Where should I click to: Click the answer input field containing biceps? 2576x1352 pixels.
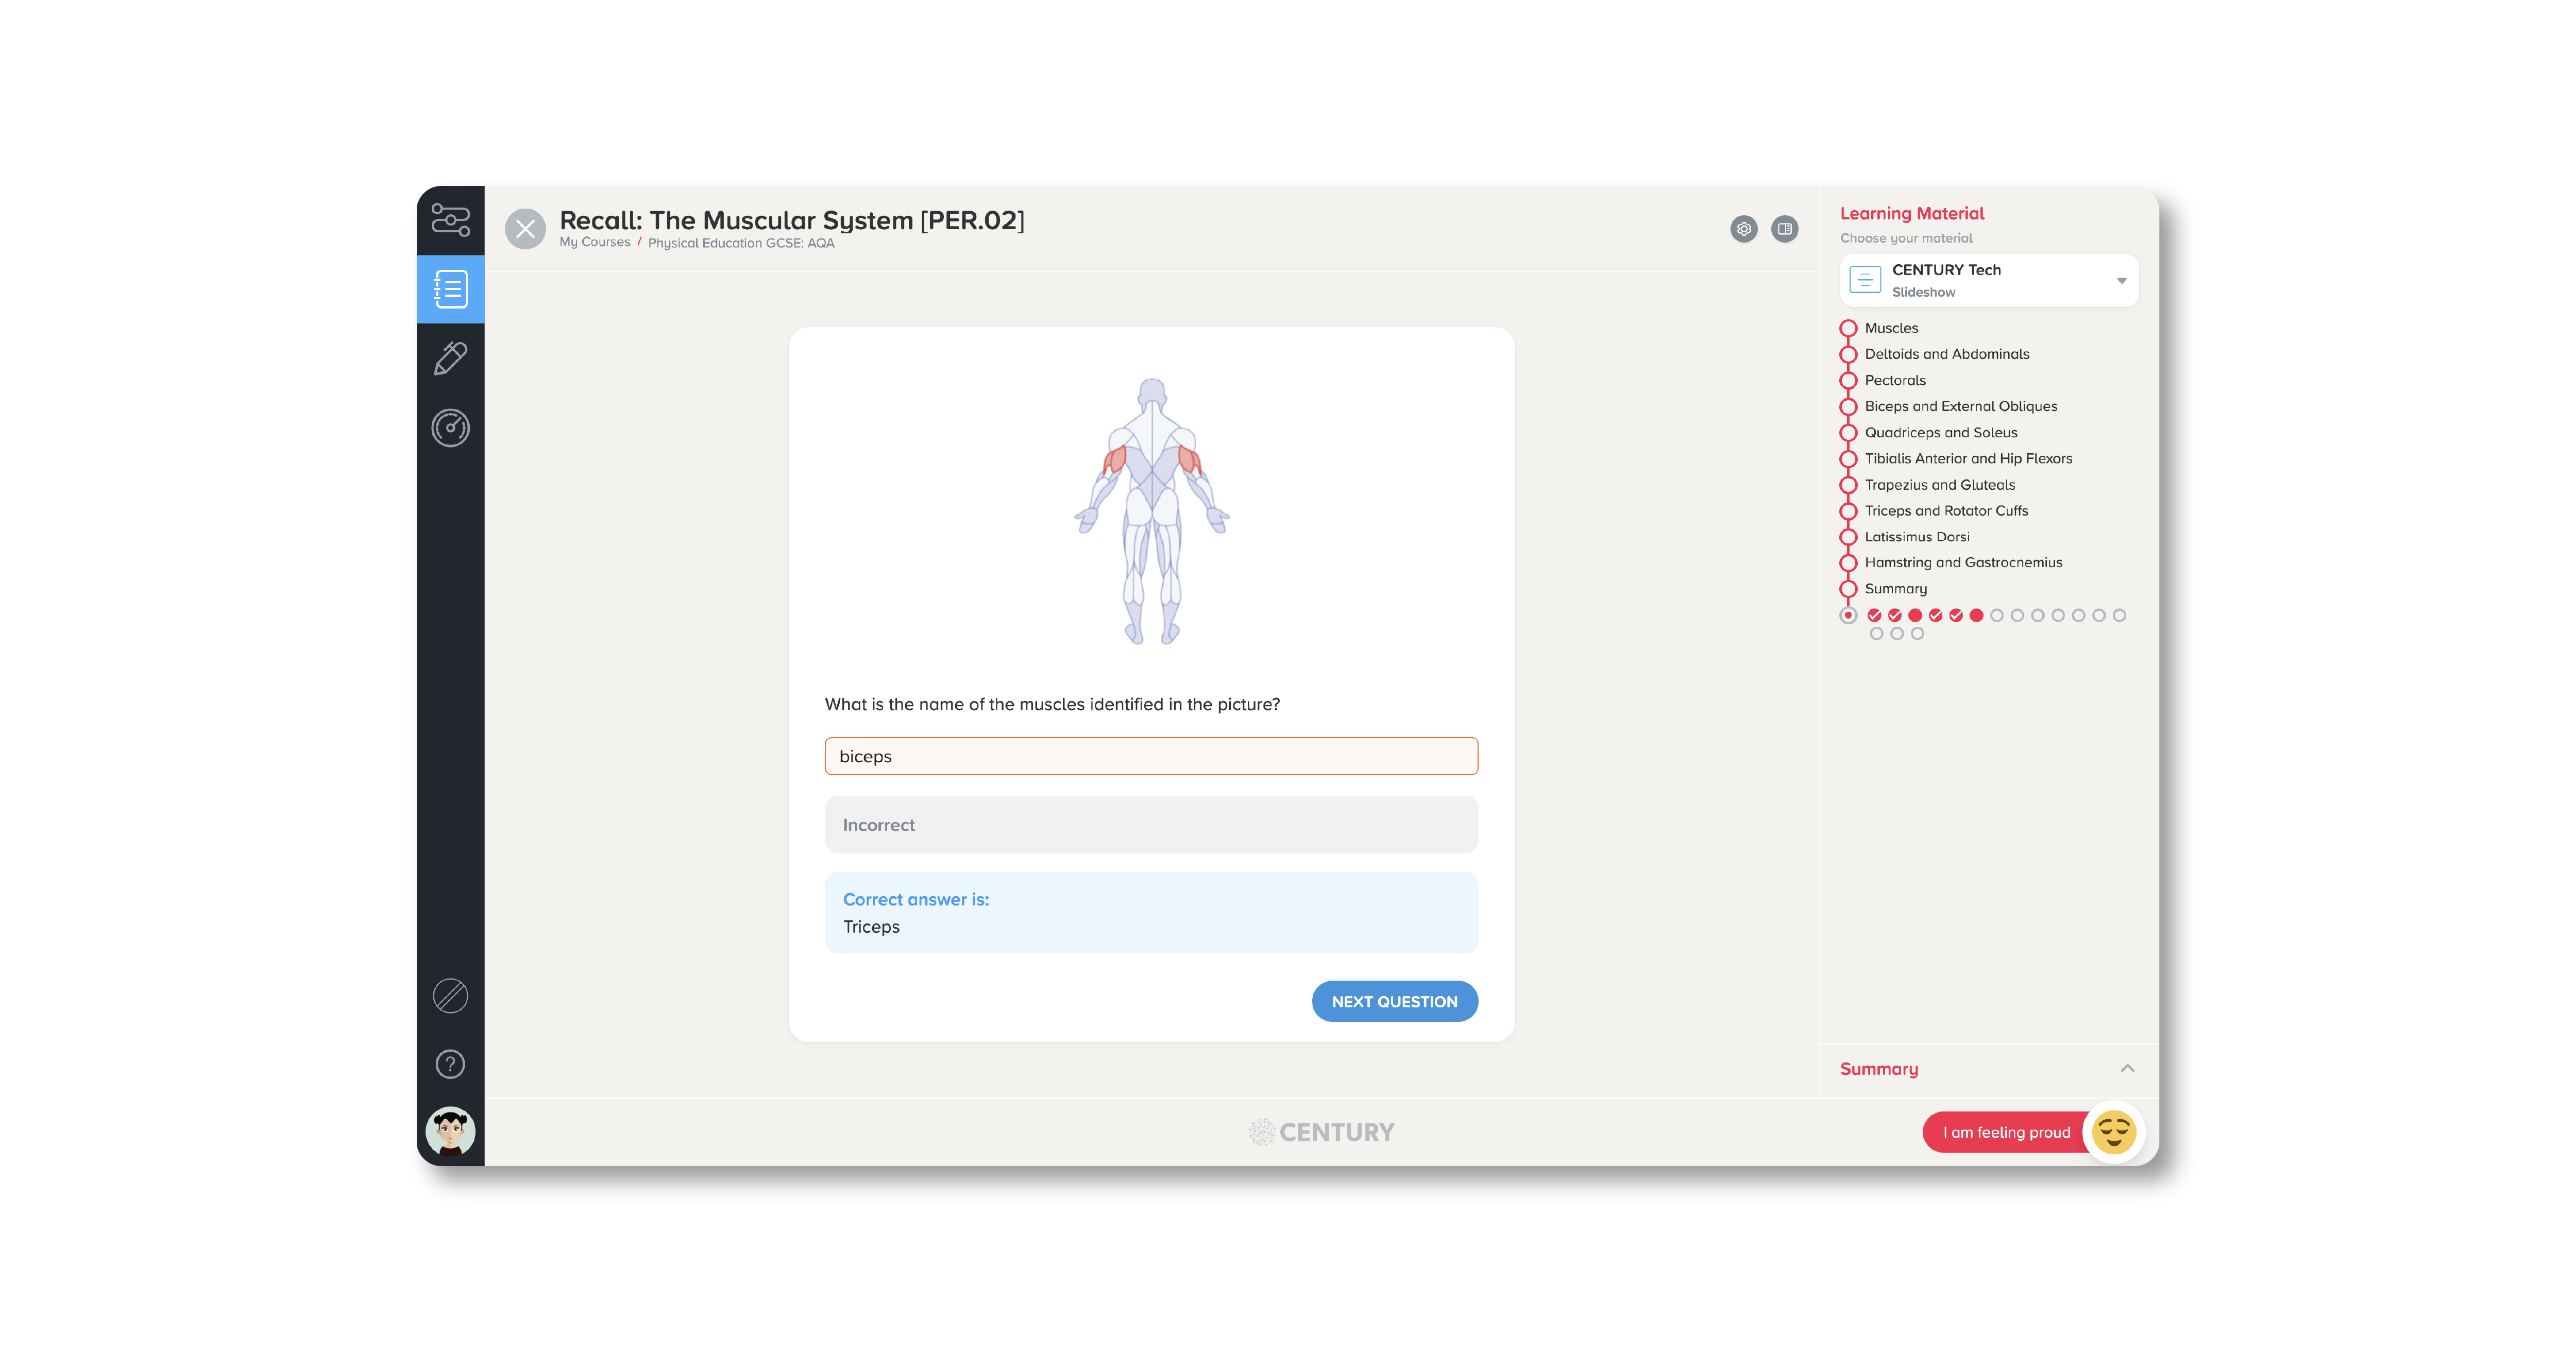pos(1151,756)
